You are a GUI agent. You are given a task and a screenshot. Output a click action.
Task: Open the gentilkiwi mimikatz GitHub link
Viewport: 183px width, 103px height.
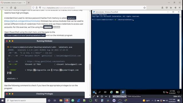tap(22, 21)
